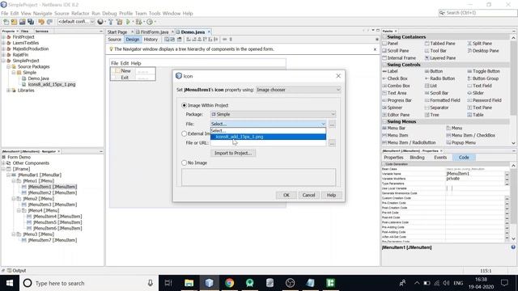Click the Connection Mode icon in form toolbar
The height and width of the screenshot is (291, 518).
pyautogui.click(x=172, y=40)
